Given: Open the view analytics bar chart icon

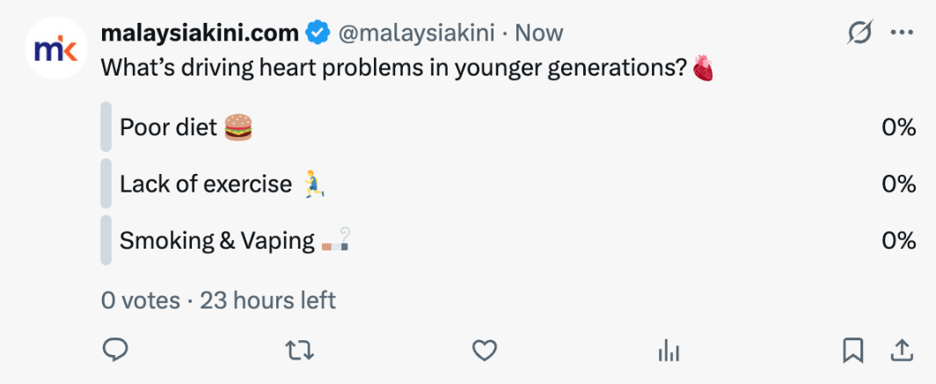Looking at the screenshot, I should [669, 351].
